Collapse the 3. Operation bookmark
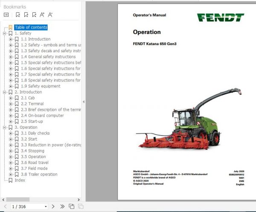 [5, 127]
